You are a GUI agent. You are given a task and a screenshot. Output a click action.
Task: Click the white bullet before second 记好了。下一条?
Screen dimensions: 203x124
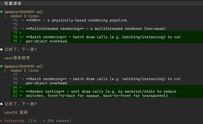(1, 104)
